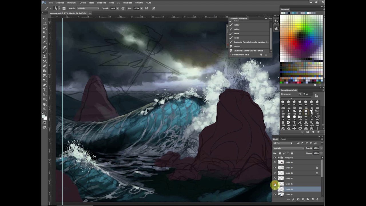Select the Clone Stamp tool
The width and height of the screenshot is (366, 206).
(44, 57)
